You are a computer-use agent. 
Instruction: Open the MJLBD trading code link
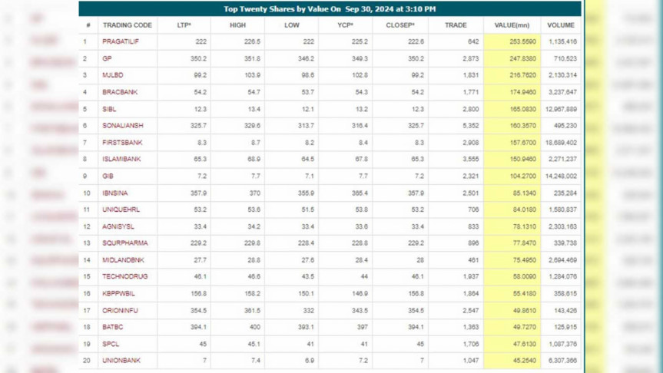pyautogui.click(x=113, y=75)
